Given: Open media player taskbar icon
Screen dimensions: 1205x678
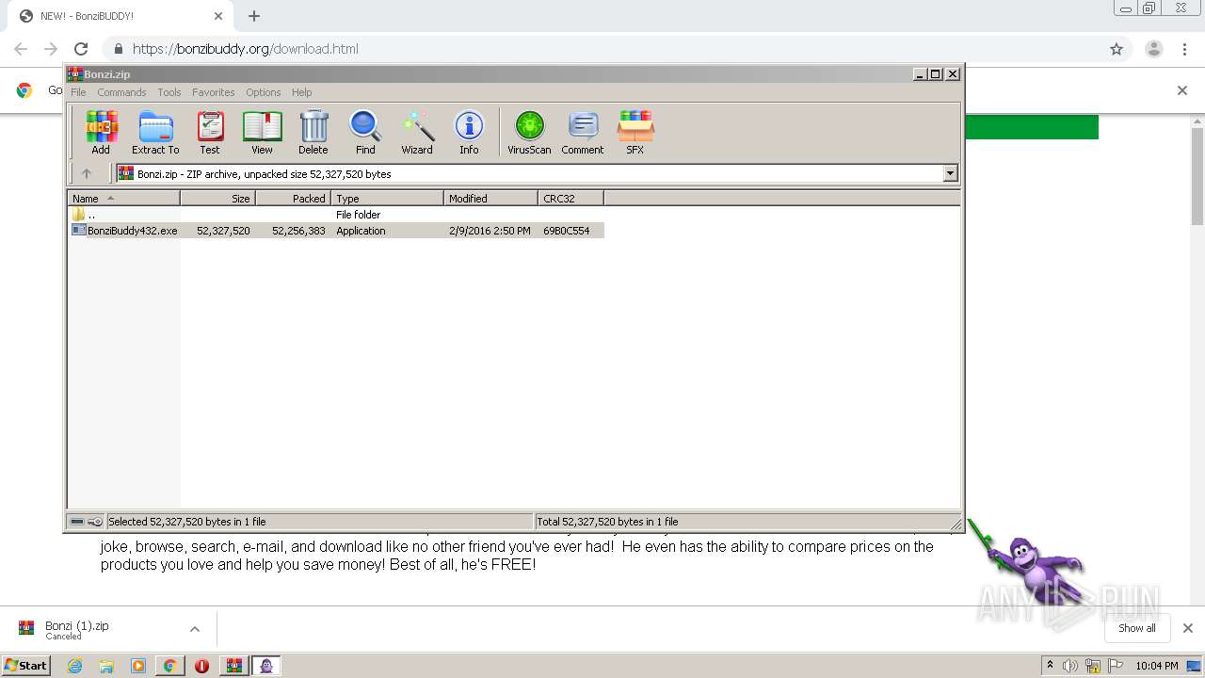Looking at the screenshot, I should click(x=138, y=666).
